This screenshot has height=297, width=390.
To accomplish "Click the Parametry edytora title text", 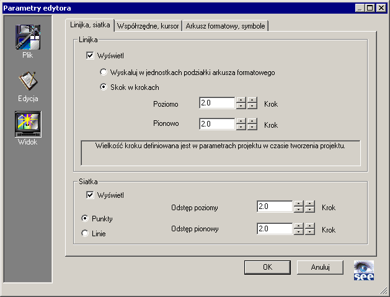I will click(37, 8).
